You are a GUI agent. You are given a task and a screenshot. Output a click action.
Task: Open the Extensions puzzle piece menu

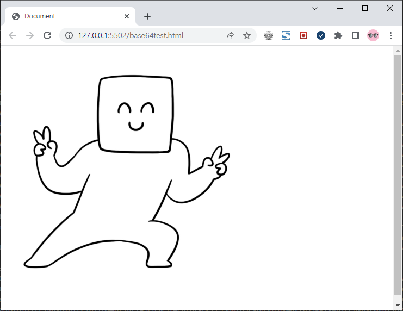tap(338, 35)
